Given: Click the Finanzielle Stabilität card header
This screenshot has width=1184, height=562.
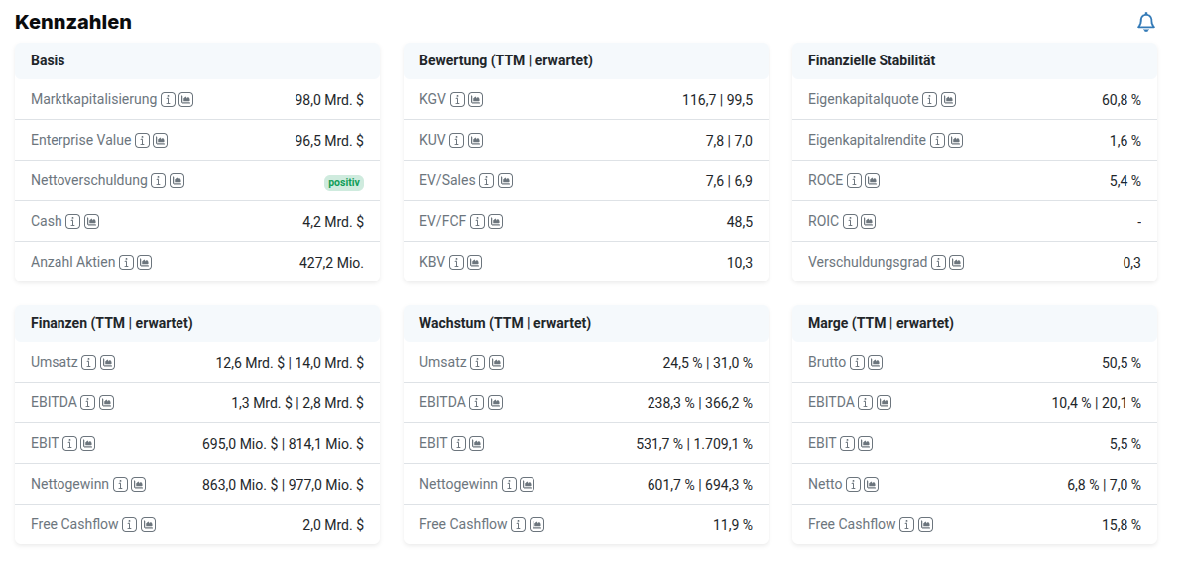Looking at the screenshot, I should 872,60.
